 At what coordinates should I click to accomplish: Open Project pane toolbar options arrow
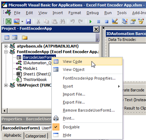click(x=98, y=40)
